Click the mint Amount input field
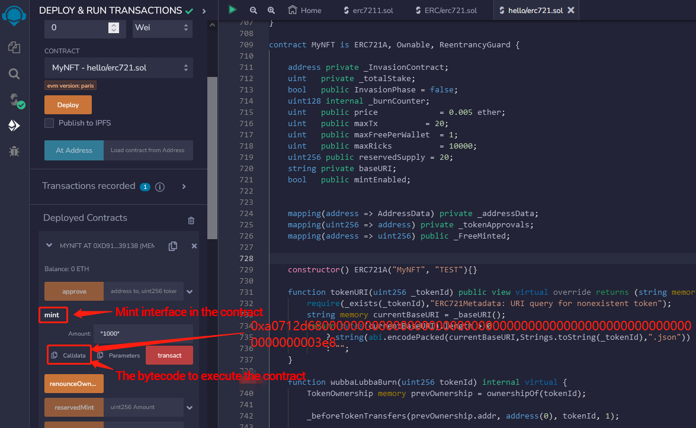Image resolution: width=696 pixels, height=428 pixels. pos(144,333)
